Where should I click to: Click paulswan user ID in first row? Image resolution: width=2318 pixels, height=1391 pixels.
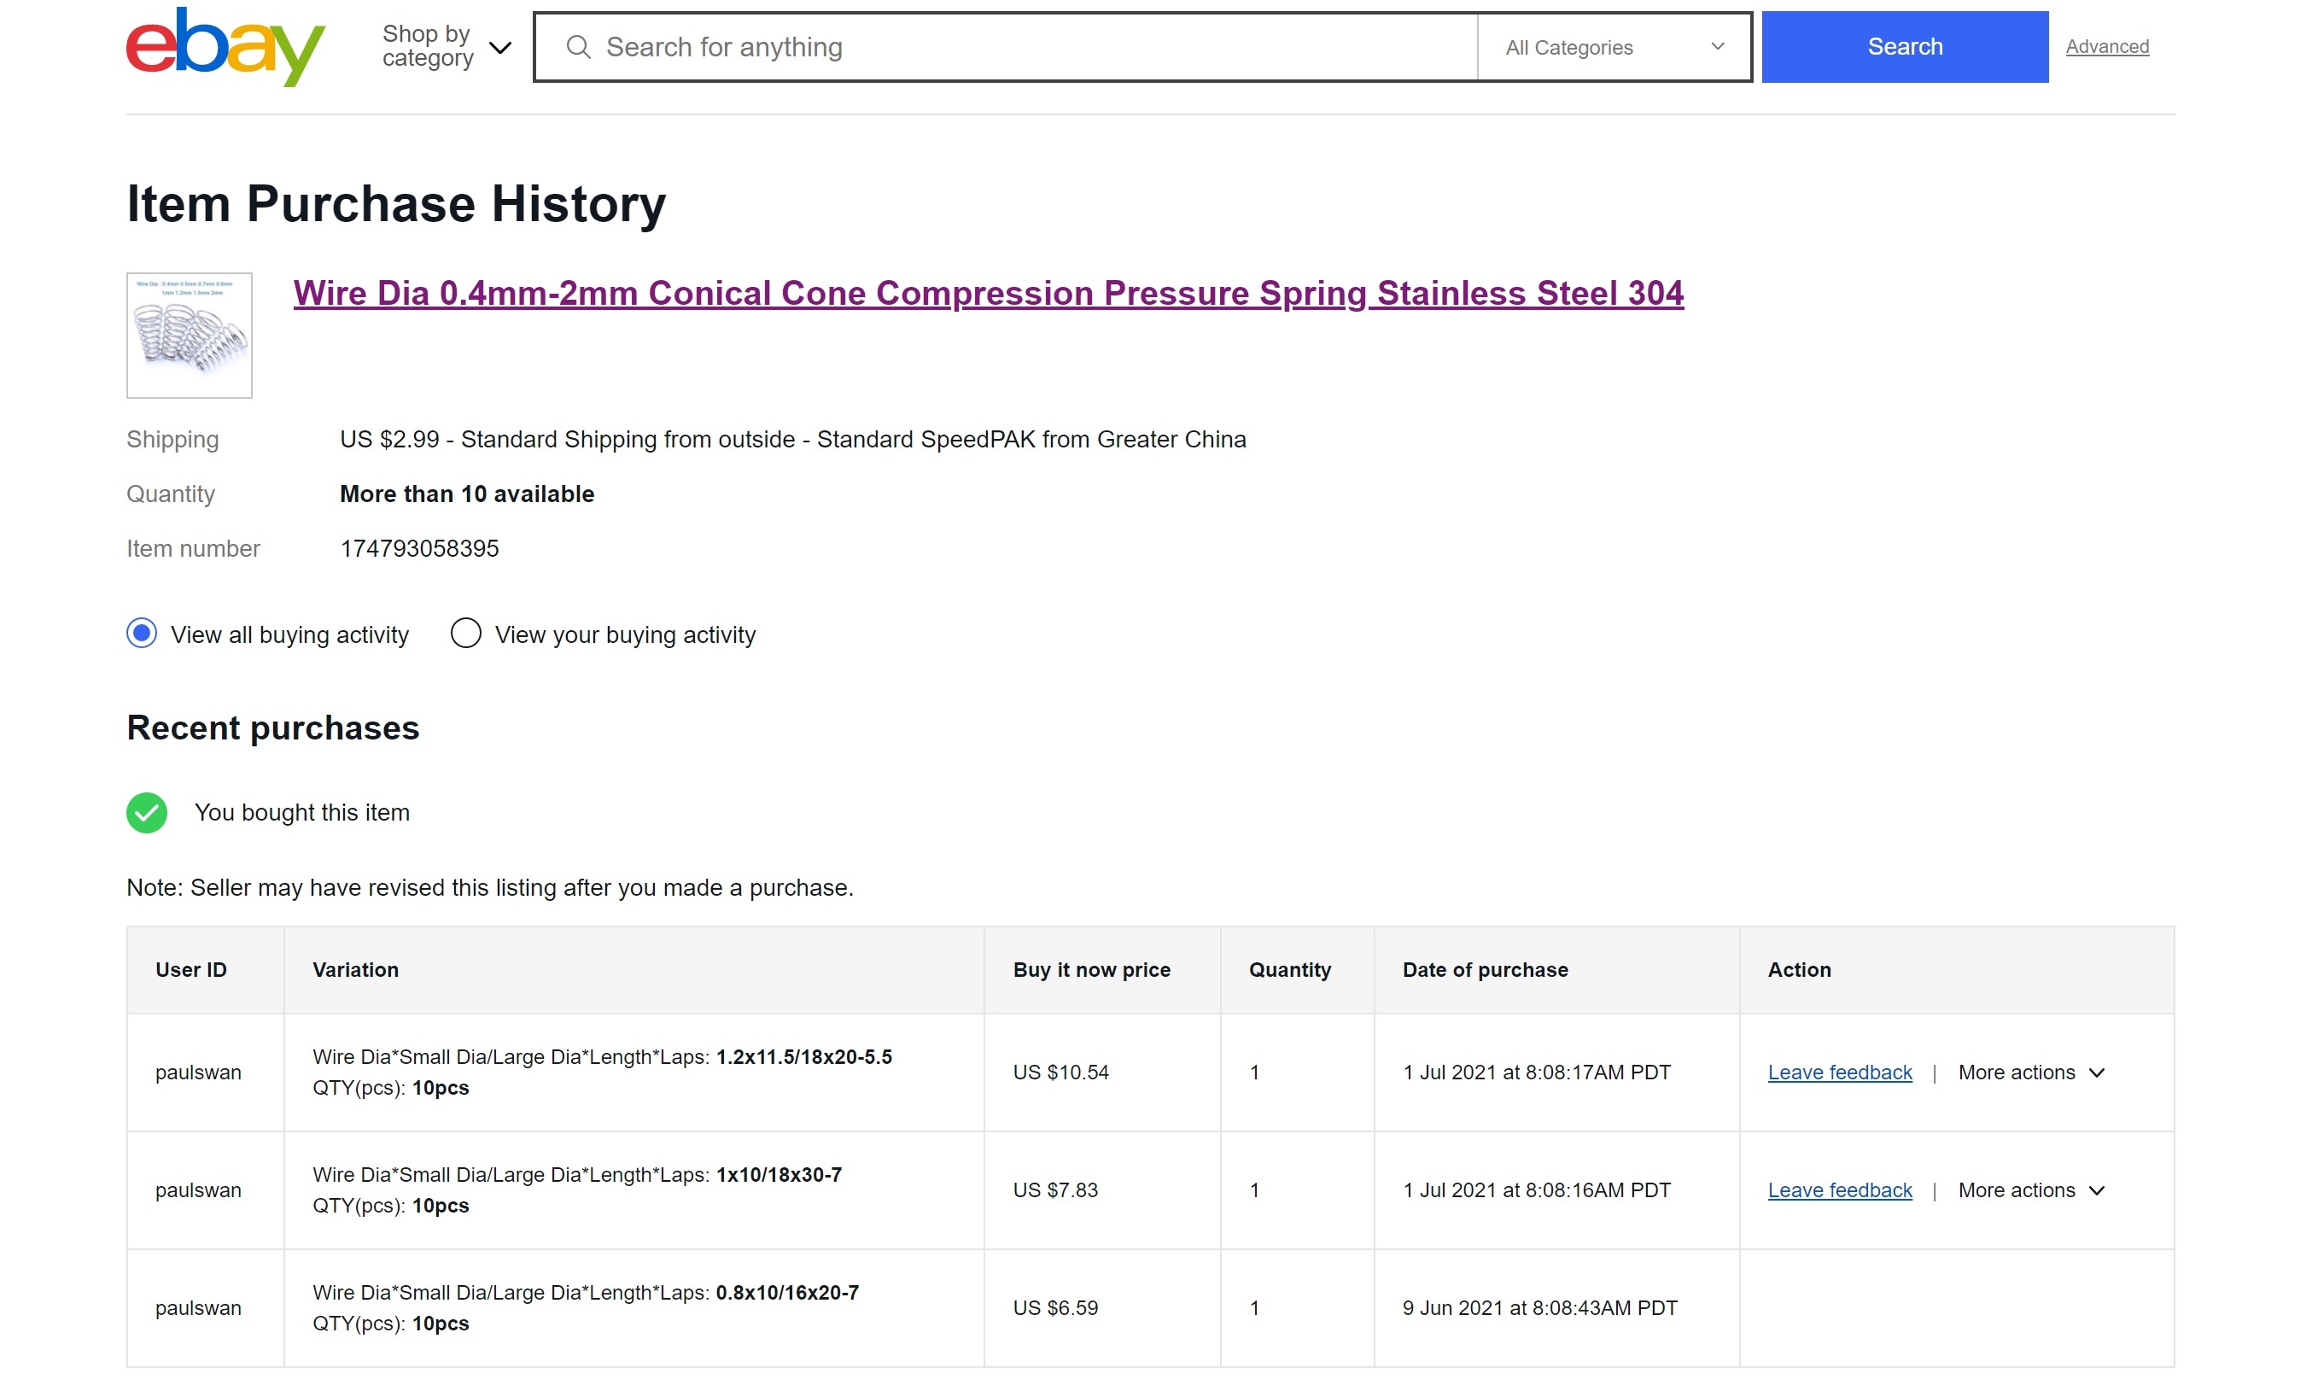(198, 1072)
